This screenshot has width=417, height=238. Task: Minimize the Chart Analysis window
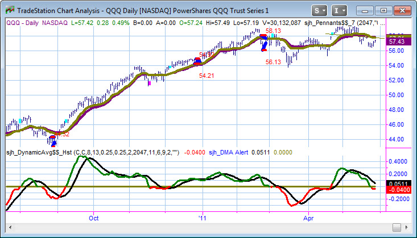click(365, 11)
